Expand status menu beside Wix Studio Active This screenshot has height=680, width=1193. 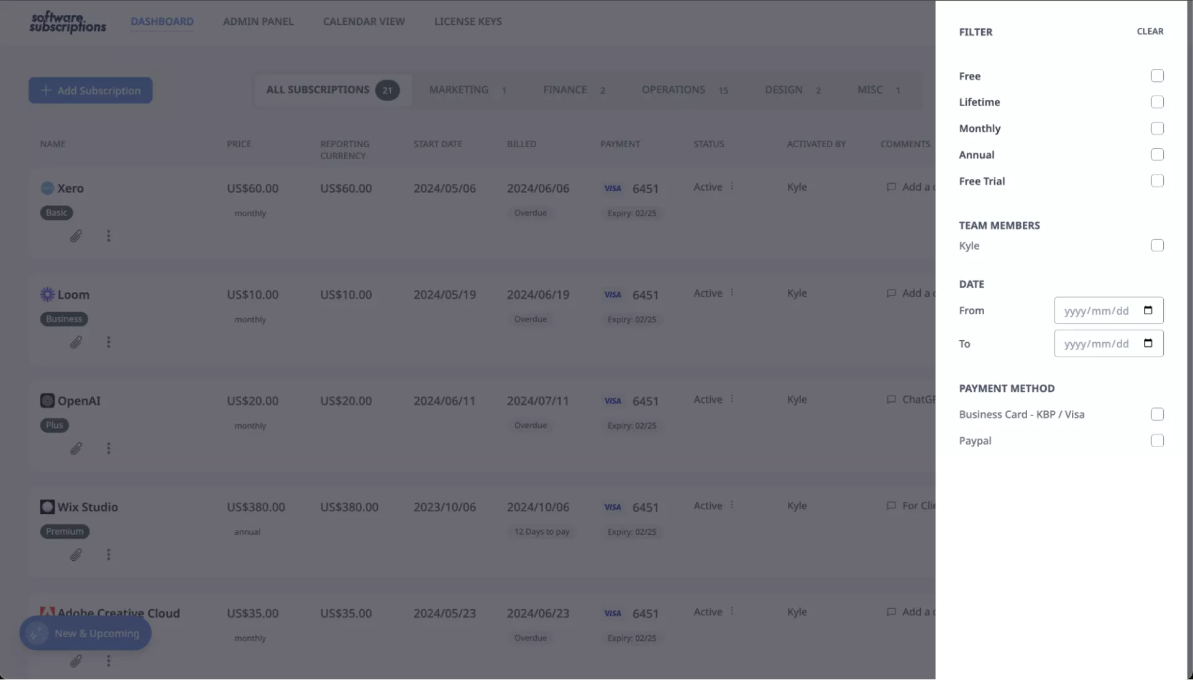point(732,505)
